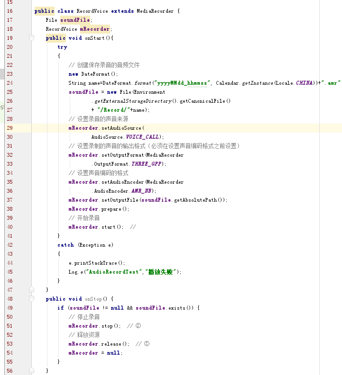
Task: Click the mRecorder.prepare() call
Action: tap(99, 209)
